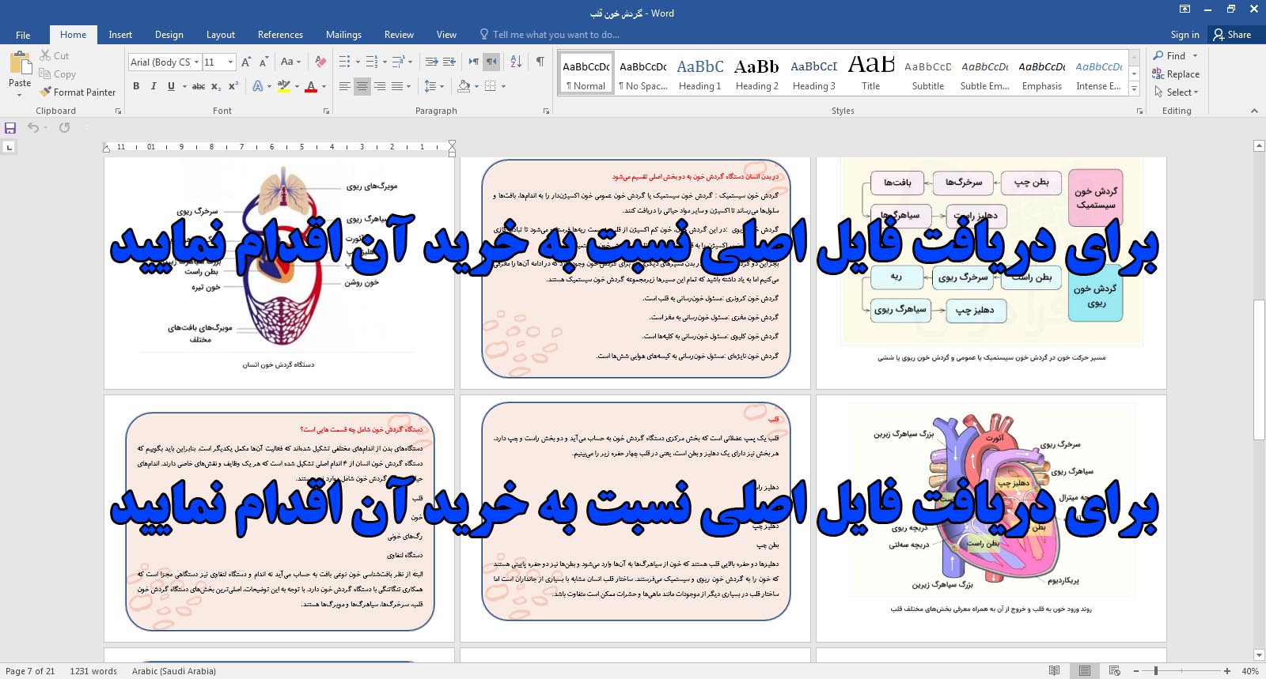Image resolution: width=1266 pixels, height=679 pixels.
Task: Open the borders dropdown arrow
Action: pos(503,86)
